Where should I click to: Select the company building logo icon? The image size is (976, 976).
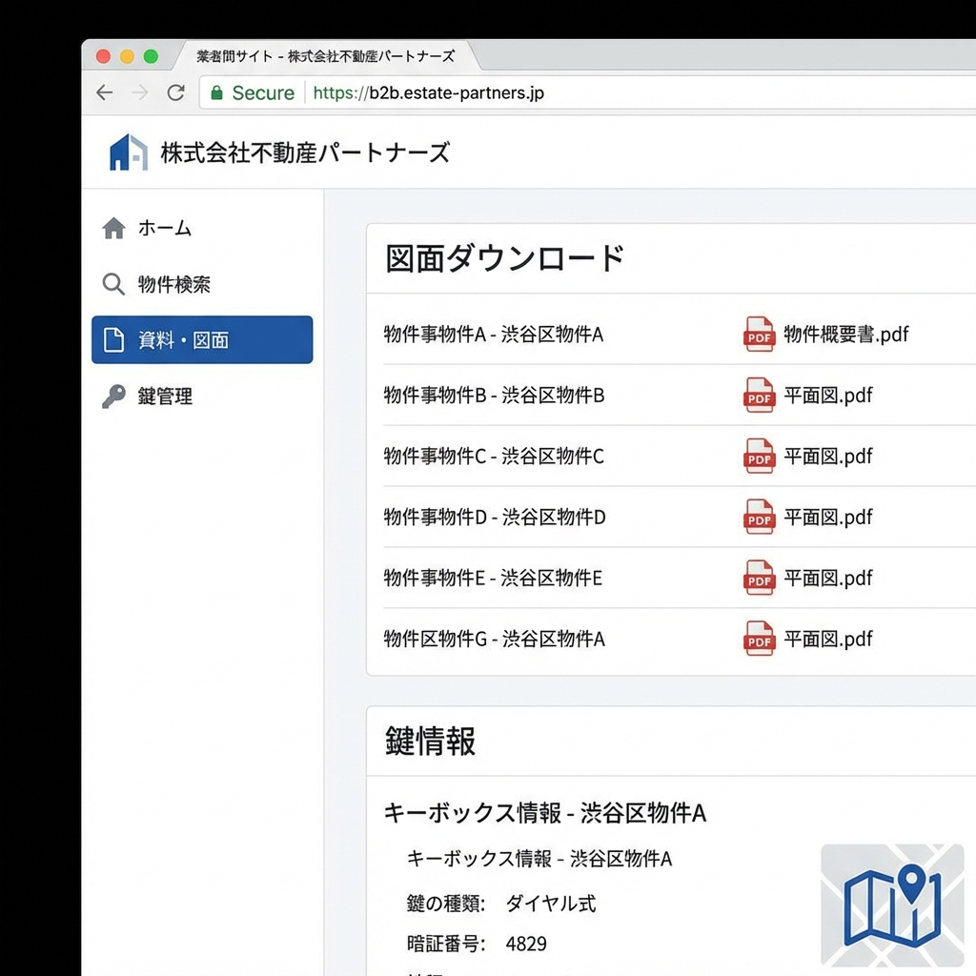pyautogui.click(x=127, y=152)
